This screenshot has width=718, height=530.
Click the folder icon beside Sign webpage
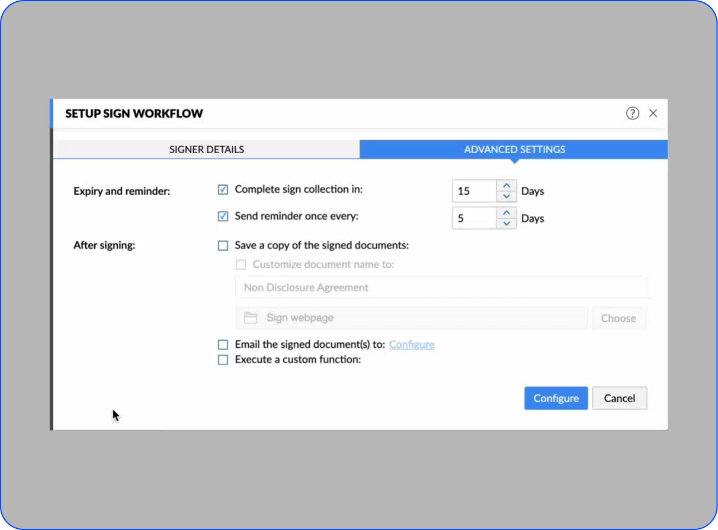click(x=251, y=318)
